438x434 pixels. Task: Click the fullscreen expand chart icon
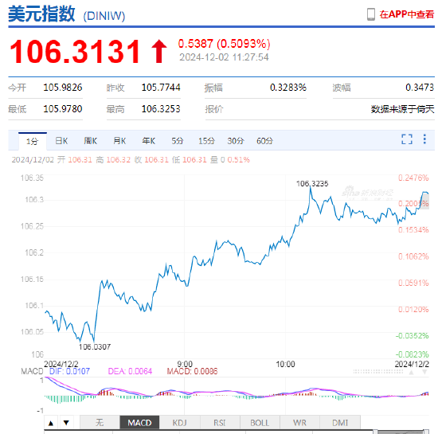tap(407, 139)
